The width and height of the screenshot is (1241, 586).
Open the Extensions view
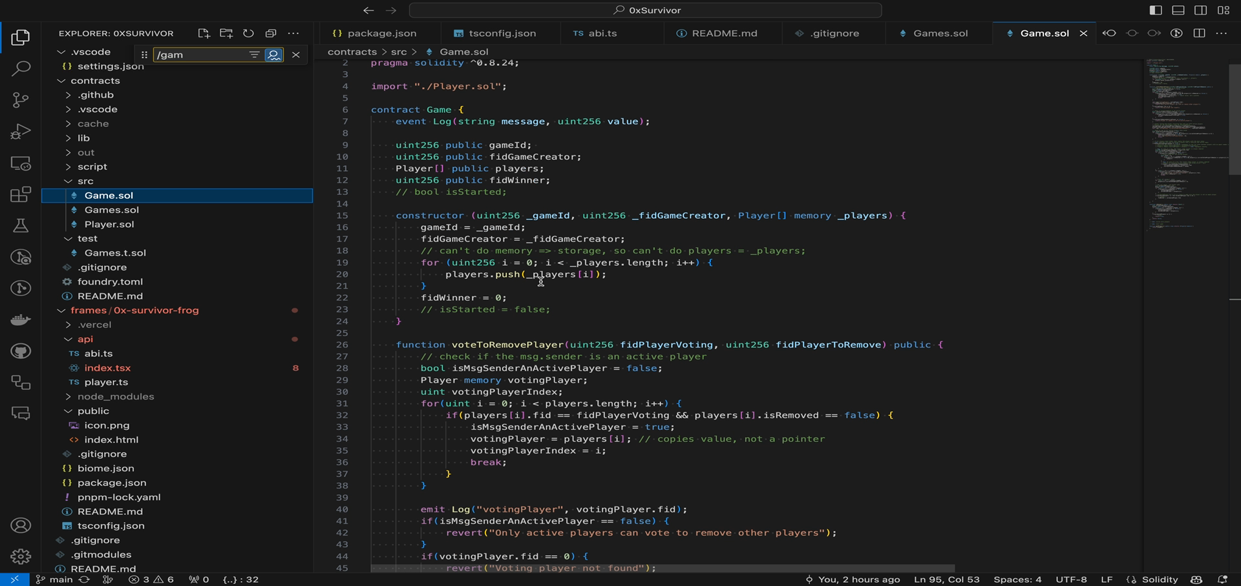pyautogui.click(x=21, y=194)
